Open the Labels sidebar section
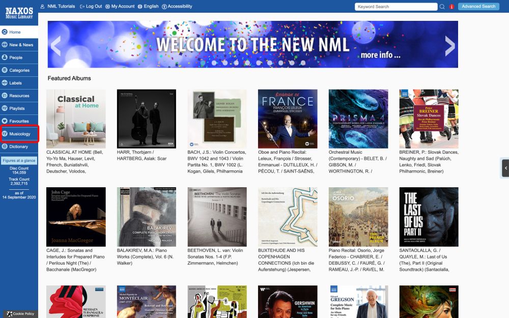Image resolution: width=509 pixels, height=318 pixels. coord(19,83)
